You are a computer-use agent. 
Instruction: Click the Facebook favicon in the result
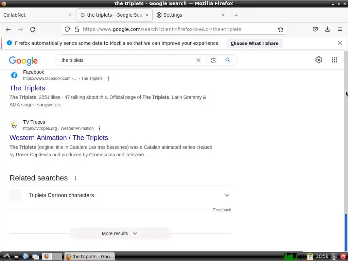14,75
